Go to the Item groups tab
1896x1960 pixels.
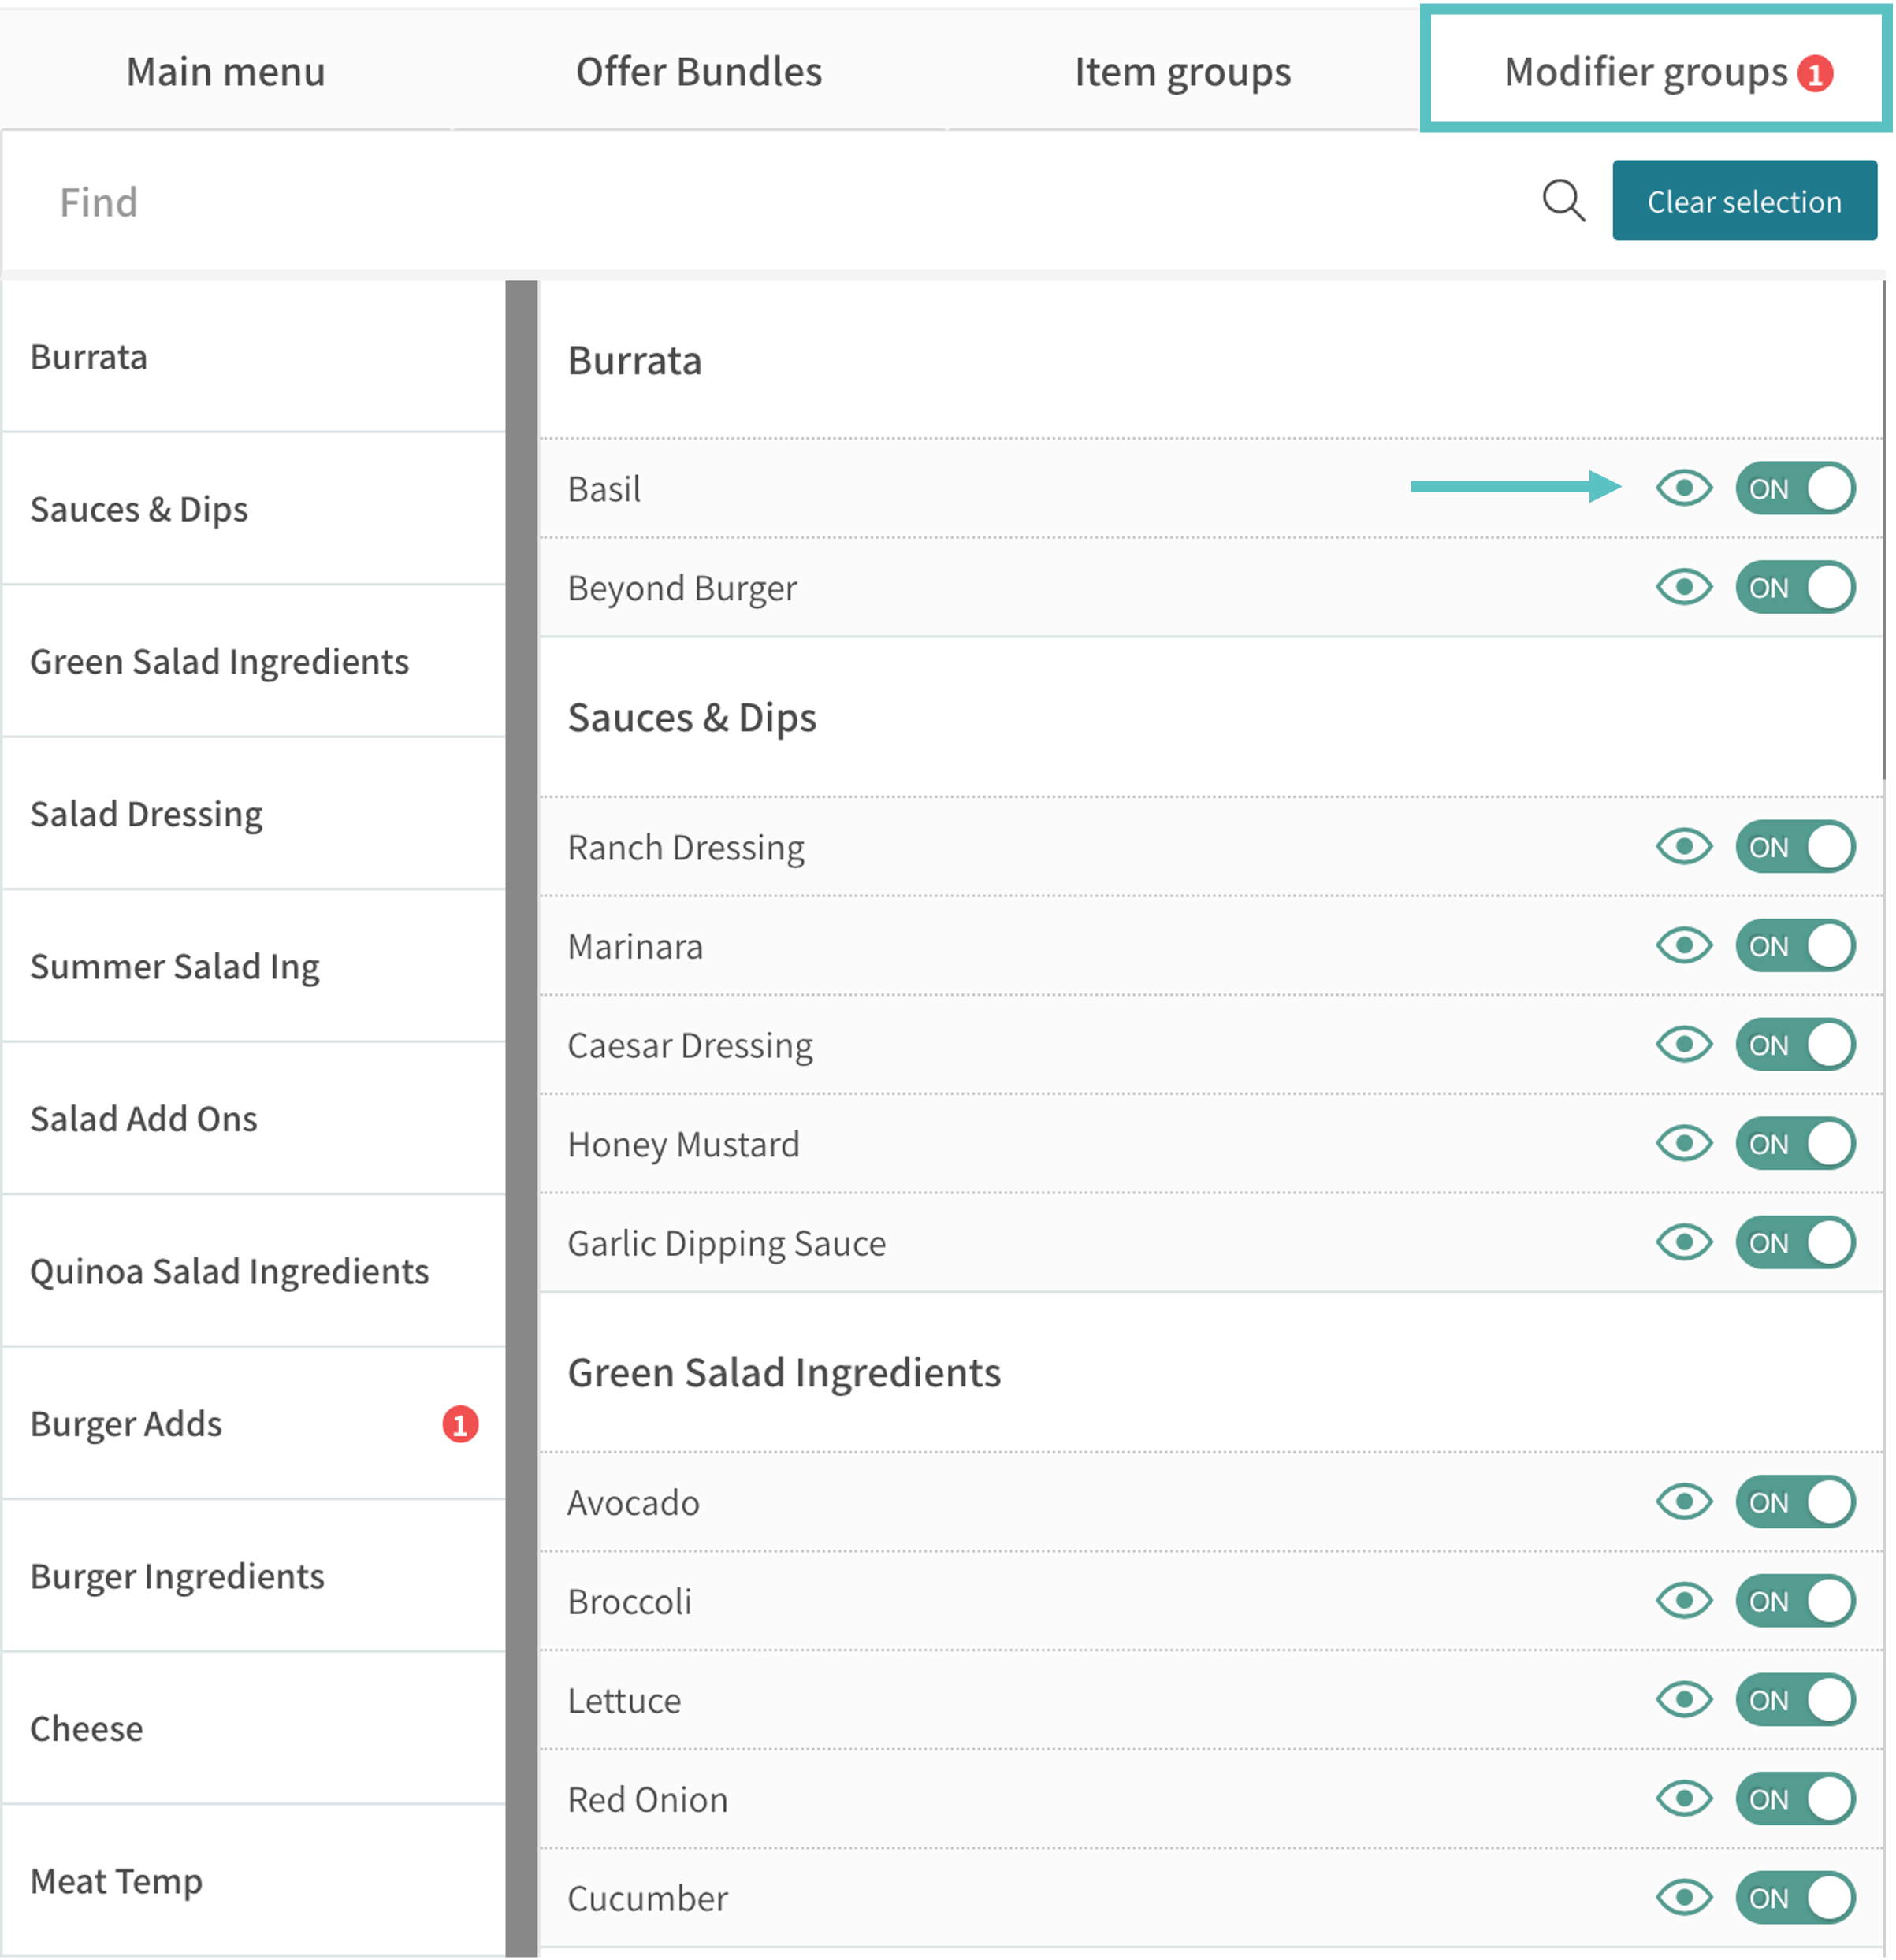click(x=1183, y=72)
